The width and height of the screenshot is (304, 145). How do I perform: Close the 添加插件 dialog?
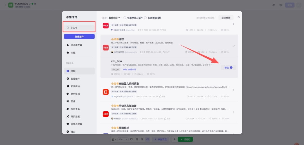pos(239,17)
